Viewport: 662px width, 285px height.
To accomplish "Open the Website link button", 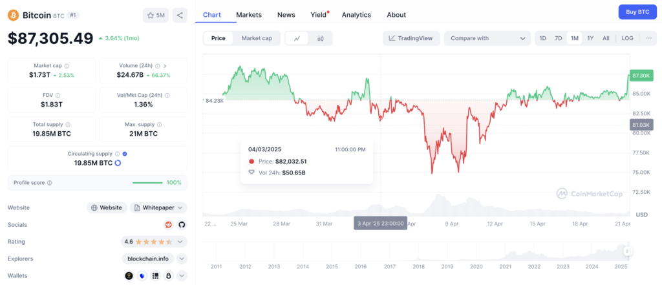I will pos(107,207).
